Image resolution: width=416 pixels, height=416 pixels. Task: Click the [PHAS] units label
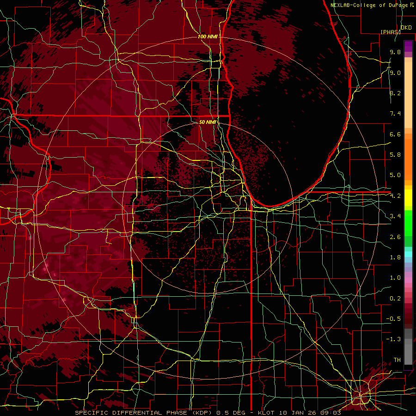391,32
